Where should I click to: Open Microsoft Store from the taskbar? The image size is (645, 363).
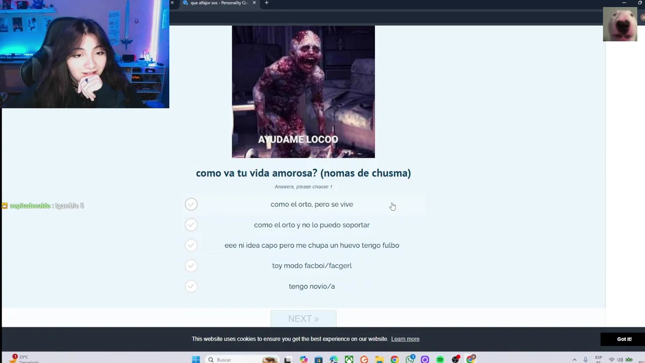pos(318,359)
